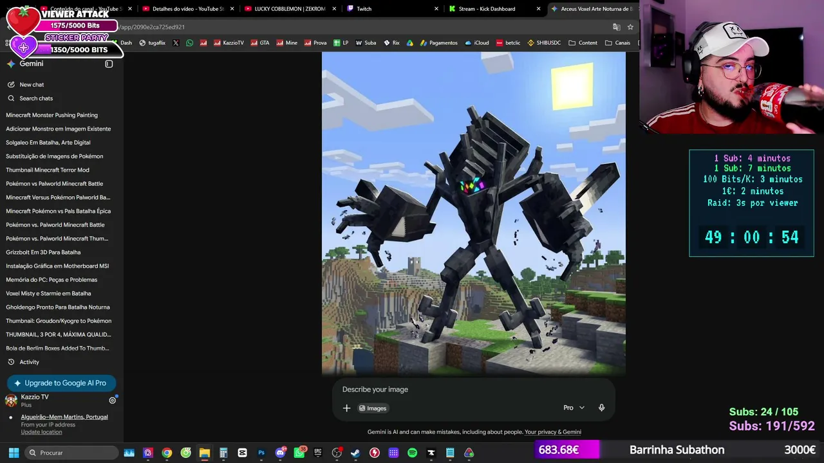Expand the Canais bookmarks folder
Viewport: 824px width, 463px height.
(617, 43)
